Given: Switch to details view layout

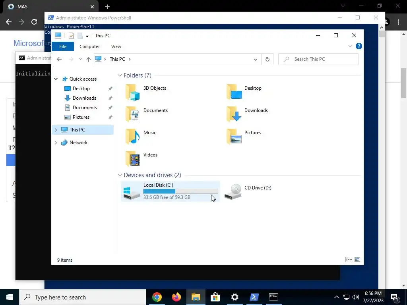Looking at the screenshot, I should coord(349,260).
